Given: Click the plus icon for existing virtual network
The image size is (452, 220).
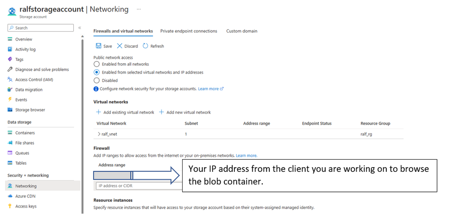Looking at the screenshot, I should (98, 112).
